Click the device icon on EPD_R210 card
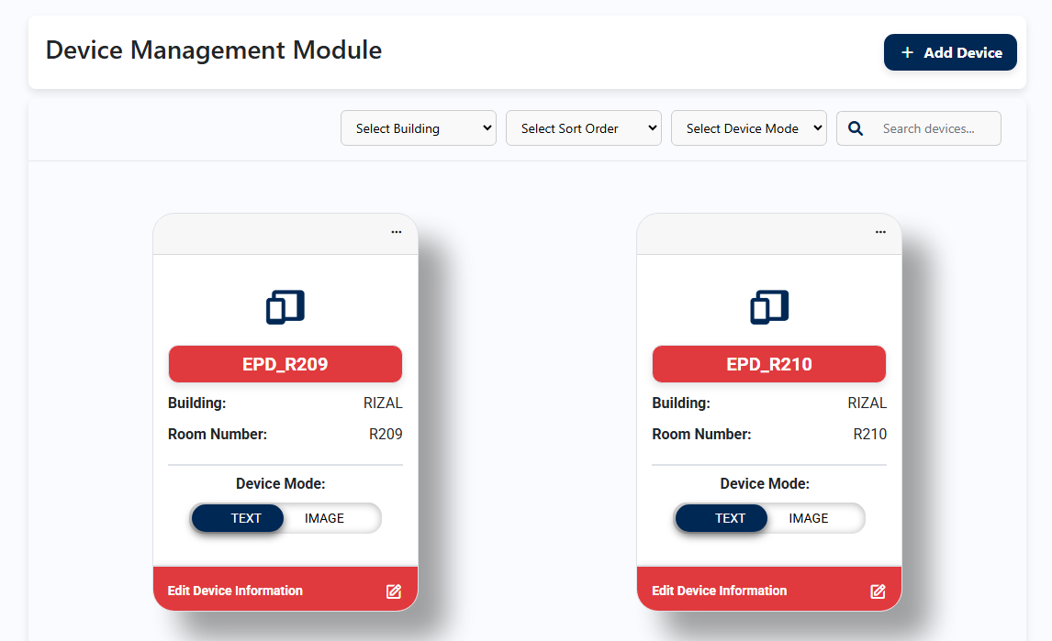The image size is (1052, 641). [769, 307]
